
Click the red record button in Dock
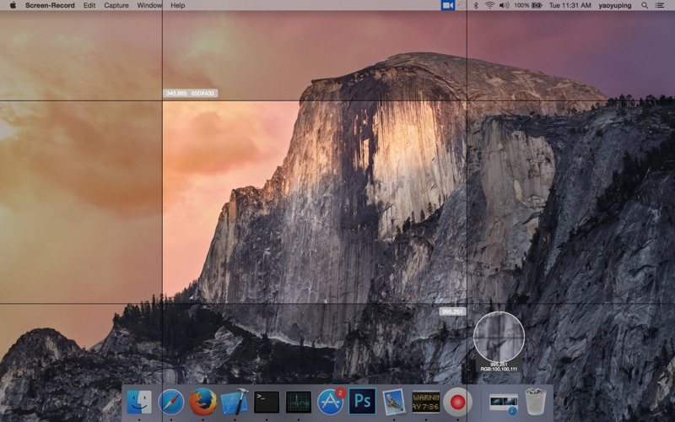457,402
